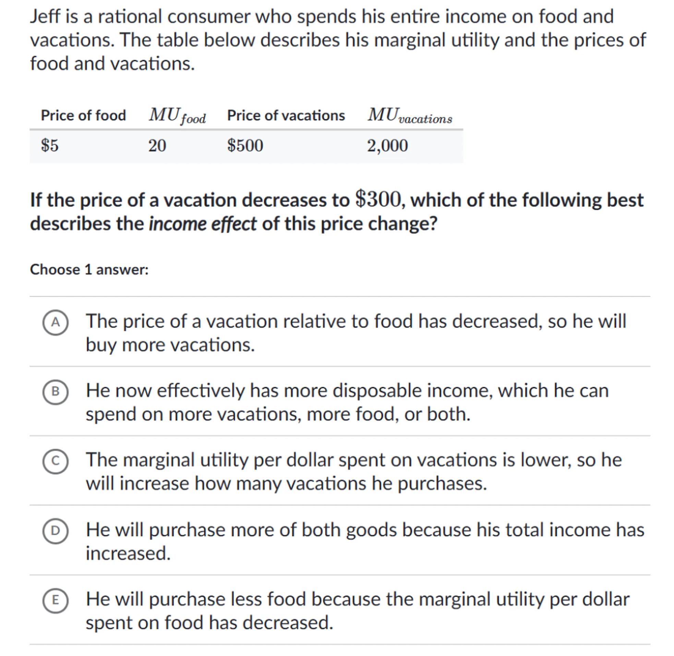Click answer text 'marginal utility per dollar spent on vacations'

(353, 471)
